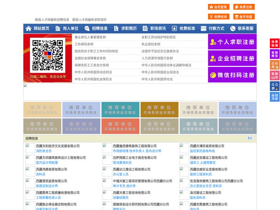The image size is (280, 210).
Task: Open the 招聘信息 nav item
Action: click(100, 28)
